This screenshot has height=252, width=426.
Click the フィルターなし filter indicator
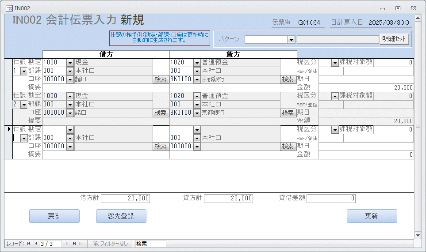pos(110,244)
